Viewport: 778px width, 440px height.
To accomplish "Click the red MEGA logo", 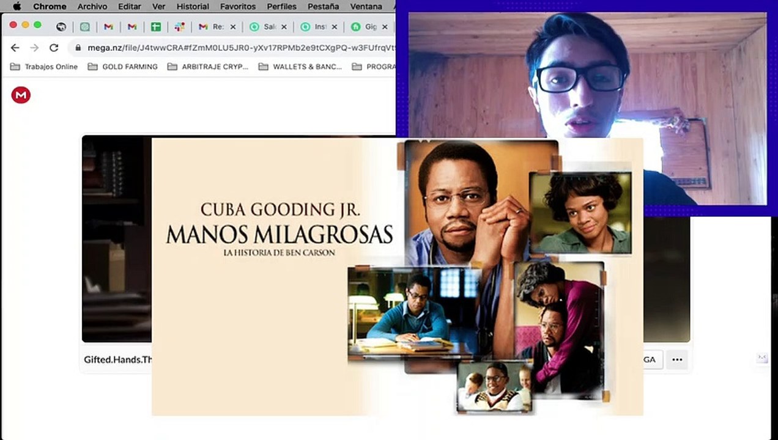I will click(x=21, y=95).
